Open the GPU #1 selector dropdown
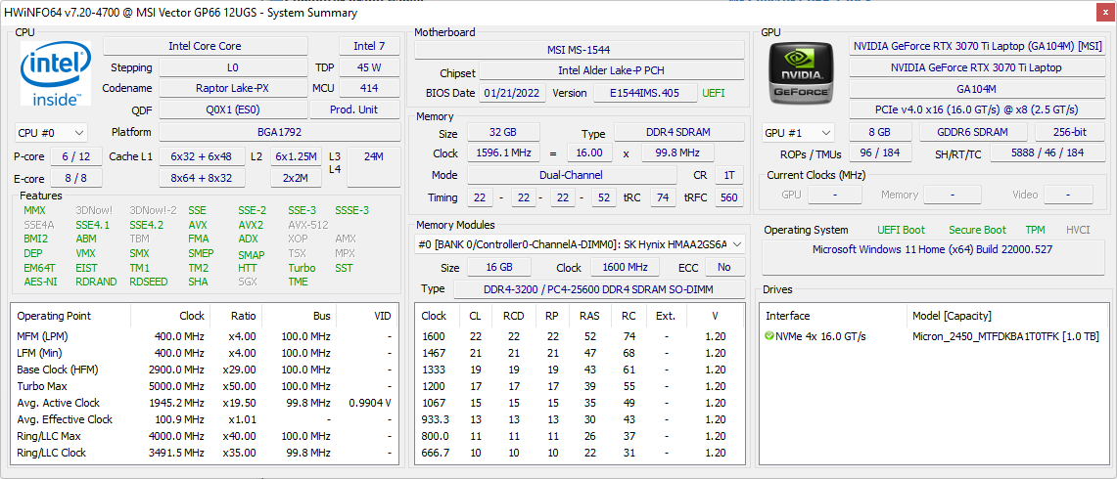 [799, 132]
